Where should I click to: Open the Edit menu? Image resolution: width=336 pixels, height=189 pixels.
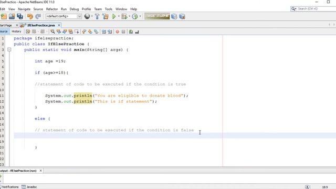point(2,9)
